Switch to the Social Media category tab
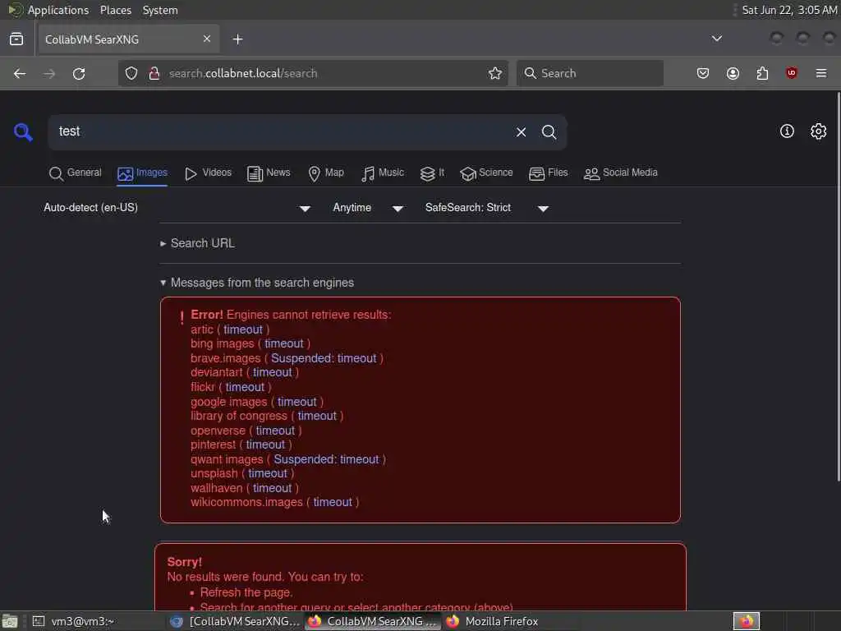This screenshot has height=631, width=841. 620,173
